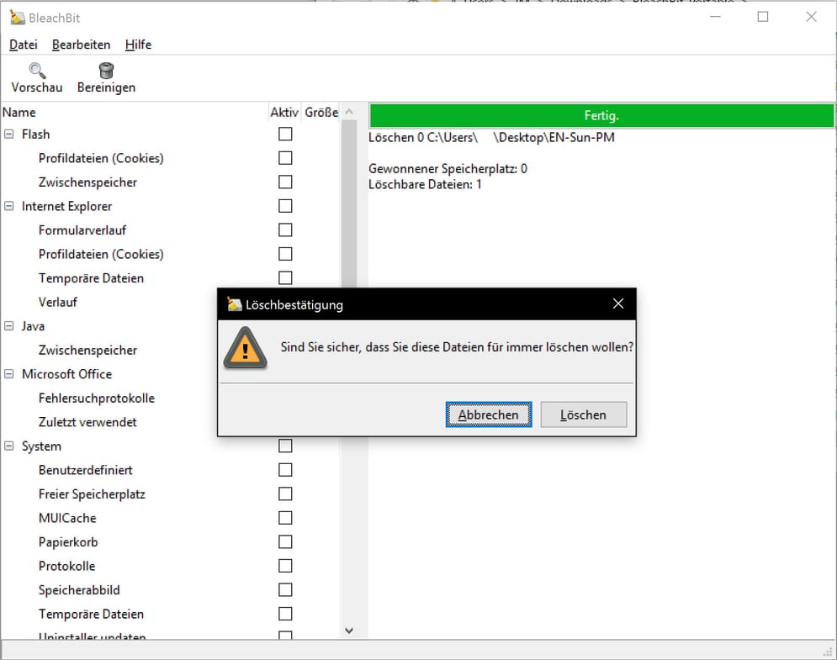Enable Temporäre Dateien checkbox under System

[x=285, y=614]
